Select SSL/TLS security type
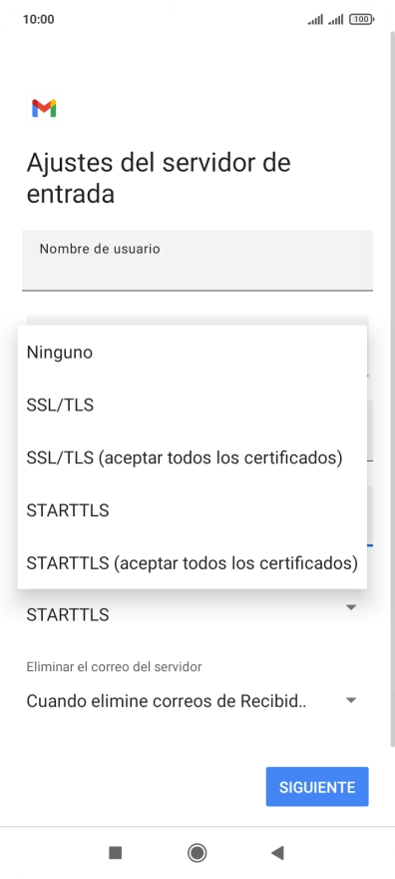The image size is (395, 879). coord(192,406)
